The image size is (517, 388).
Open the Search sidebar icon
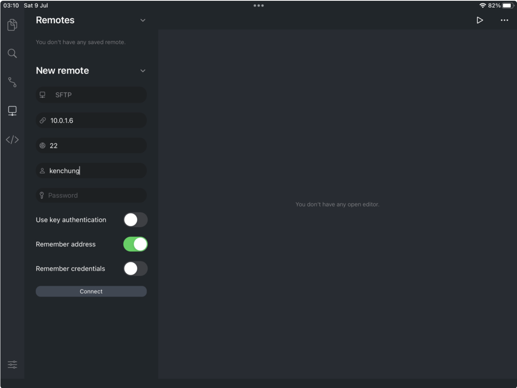point(12,53)
